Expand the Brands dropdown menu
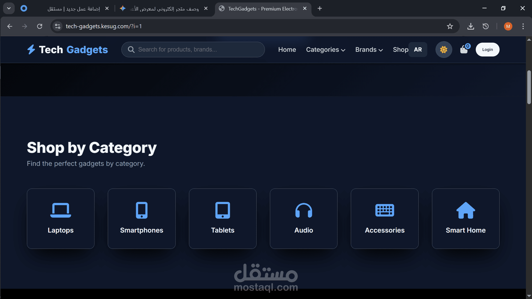 (369, 50)
